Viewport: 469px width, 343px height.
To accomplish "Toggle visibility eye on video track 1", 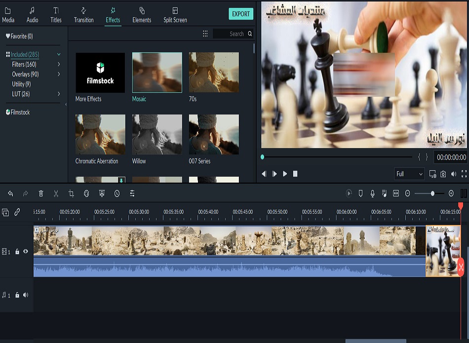I will [26, 252].
